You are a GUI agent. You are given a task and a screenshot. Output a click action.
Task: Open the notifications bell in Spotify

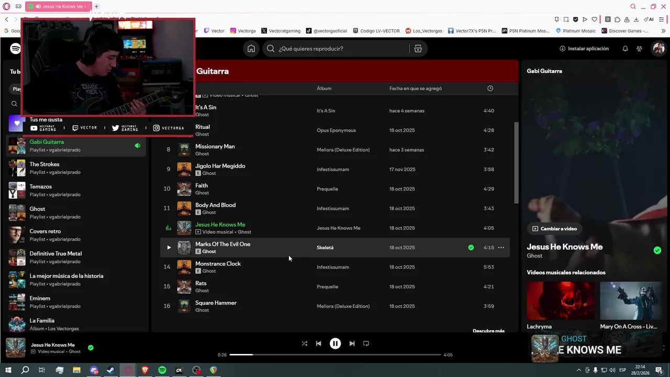click(625, 49)
